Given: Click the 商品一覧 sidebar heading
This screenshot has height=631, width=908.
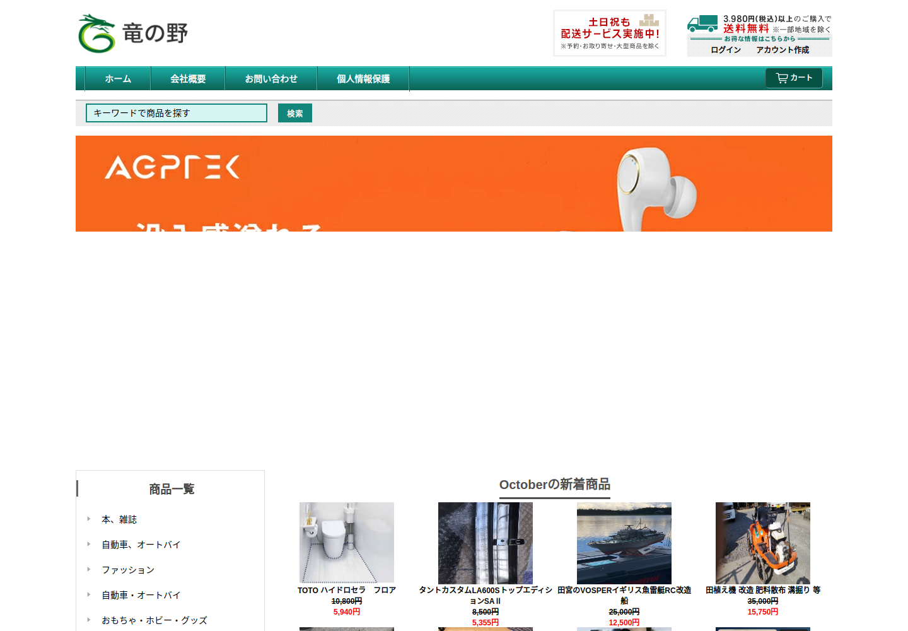Looking at the screenshot, I should click(x=172, y=489).
